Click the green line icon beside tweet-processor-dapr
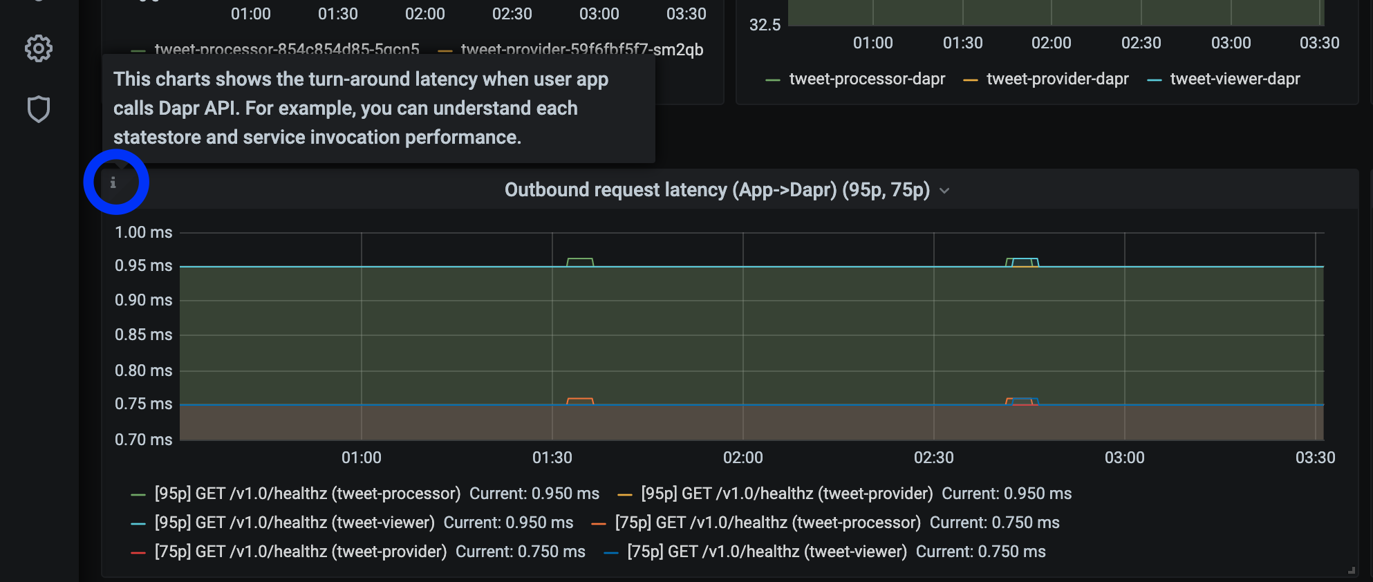 773,80
